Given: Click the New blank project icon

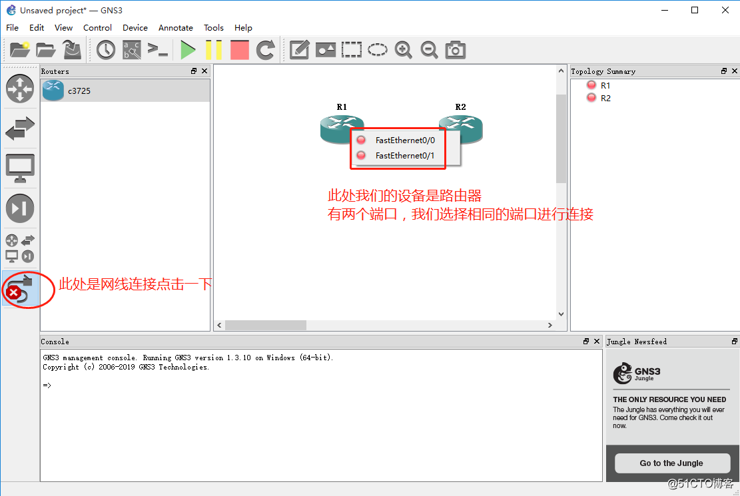Looking at the screenshot, I should 20,49.
